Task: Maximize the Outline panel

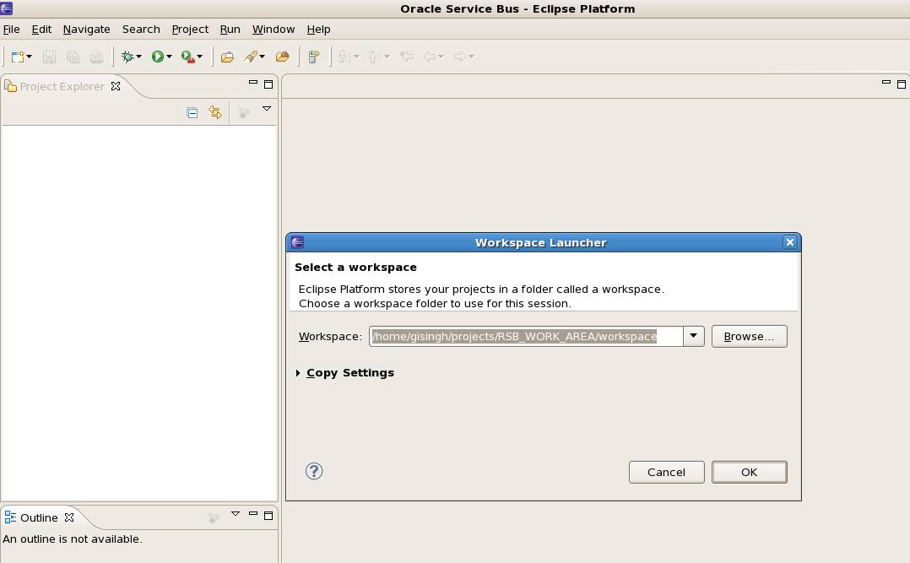Action: point(268,516)
